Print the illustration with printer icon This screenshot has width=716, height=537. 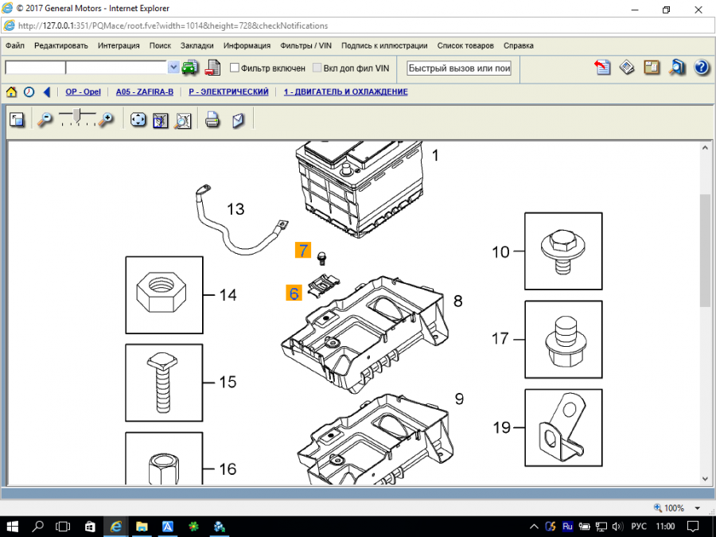tap(212, 121)
